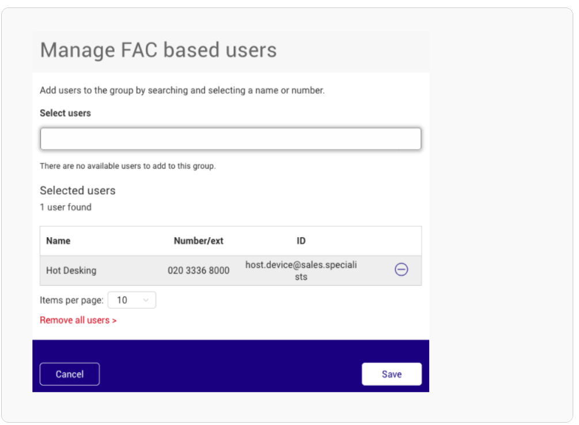Viewport: 579px width, 425px height.
Task: Select the number 020 3336 8000
Action: click(x=198, y=271)
